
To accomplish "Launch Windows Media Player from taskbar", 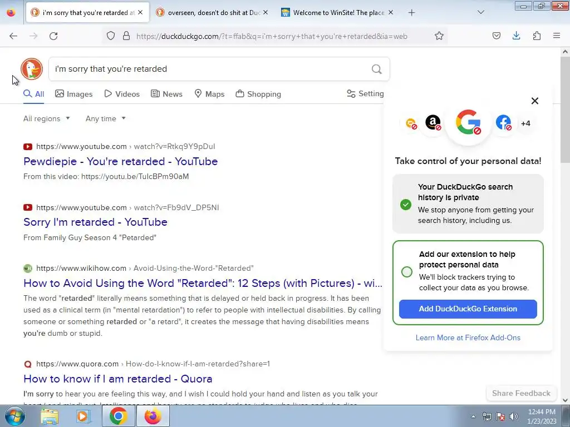I will click(x=83, y=416).
